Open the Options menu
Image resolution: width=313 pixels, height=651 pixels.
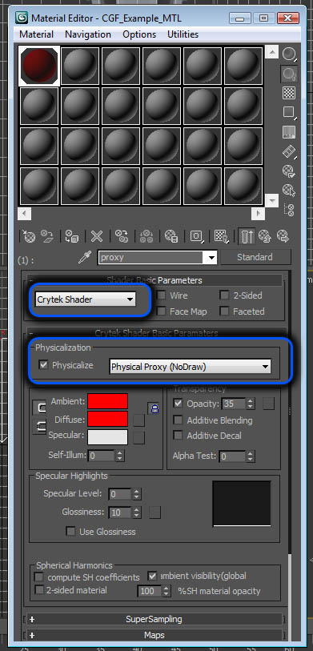coord(139,34)
